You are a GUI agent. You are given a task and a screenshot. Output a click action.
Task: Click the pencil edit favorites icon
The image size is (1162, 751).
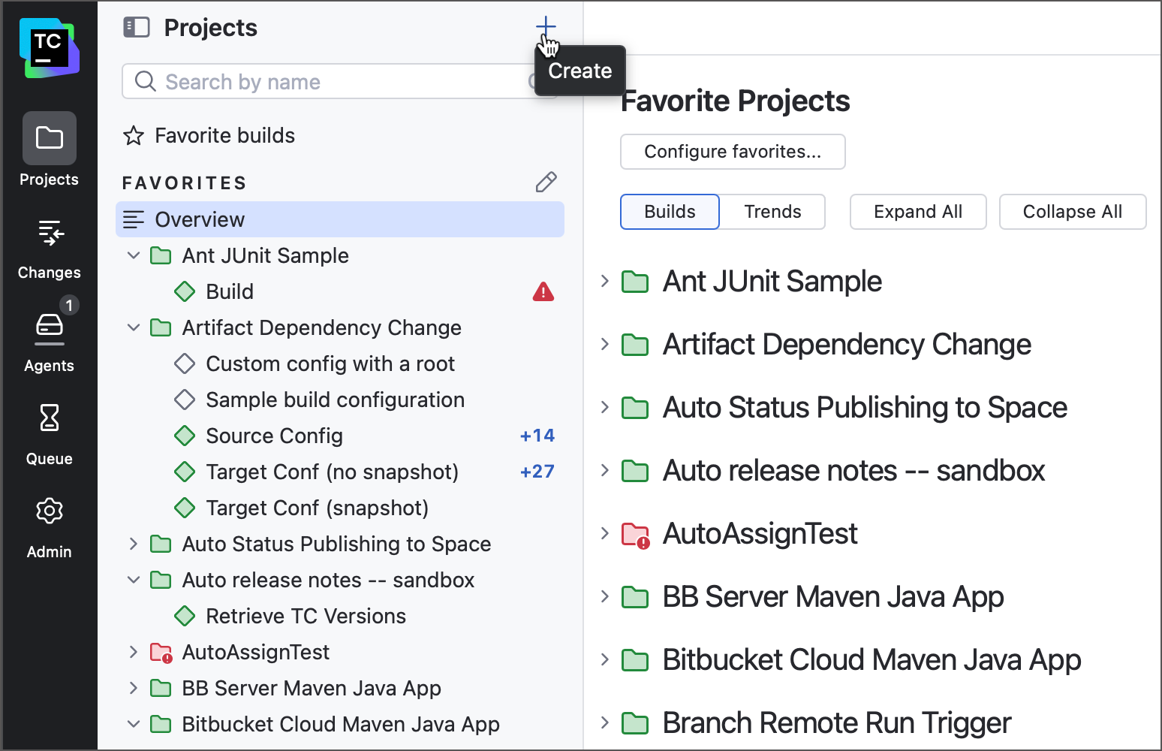[x=546, y=182]
